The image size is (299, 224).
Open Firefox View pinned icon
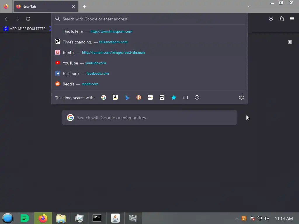6,6
